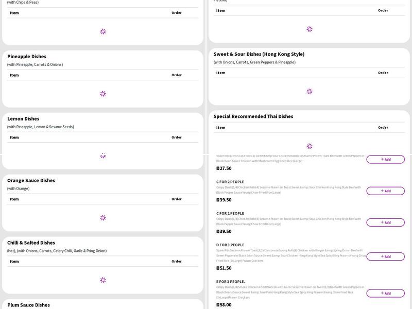Click the Order column header under Lemon Dishes

click(177, 137)
